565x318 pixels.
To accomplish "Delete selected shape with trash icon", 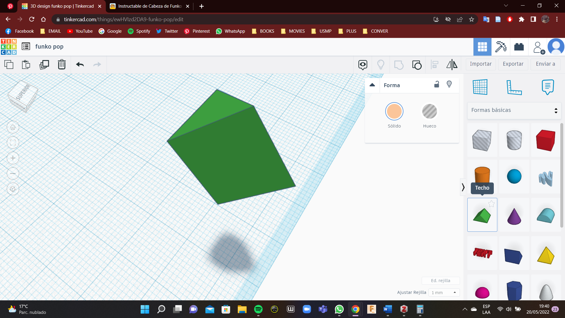I will pyautogui.click(x=62, y=64).
